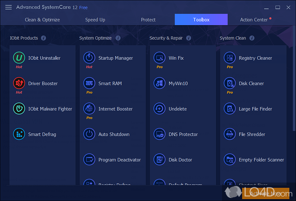
Task: Show info for IObit Products section
Action: (x=44, y=38)
